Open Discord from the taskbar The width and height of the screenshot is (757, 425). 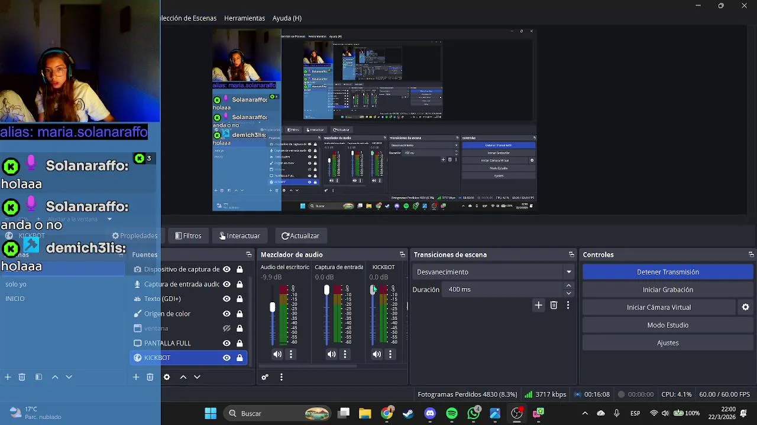click(430, 413)
